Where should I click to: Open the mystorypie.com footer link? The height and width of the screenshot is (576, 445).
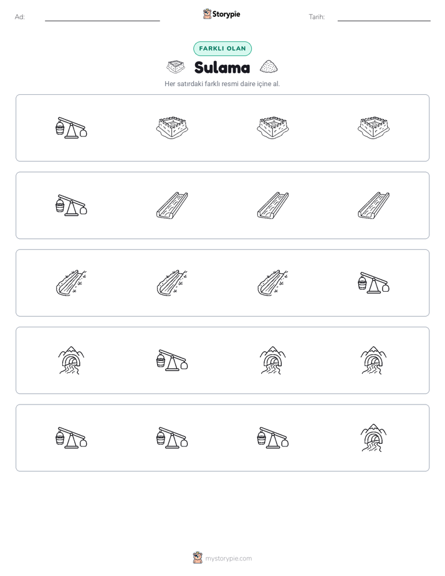(228, 559)
